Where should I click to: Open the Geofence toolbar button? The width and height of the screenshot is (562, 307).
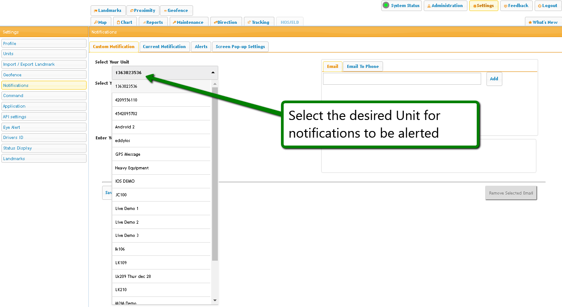coord(176,11)
